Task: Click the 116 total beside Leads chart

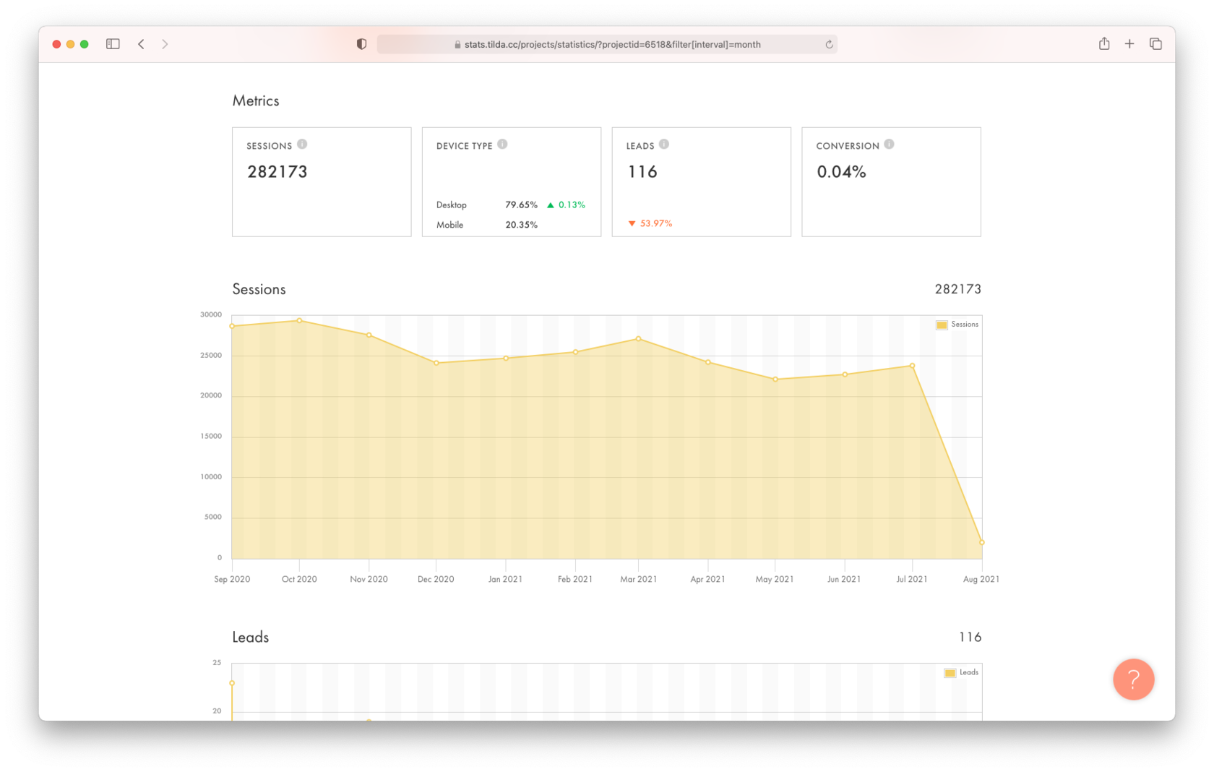Action: (x=970, y=637)
